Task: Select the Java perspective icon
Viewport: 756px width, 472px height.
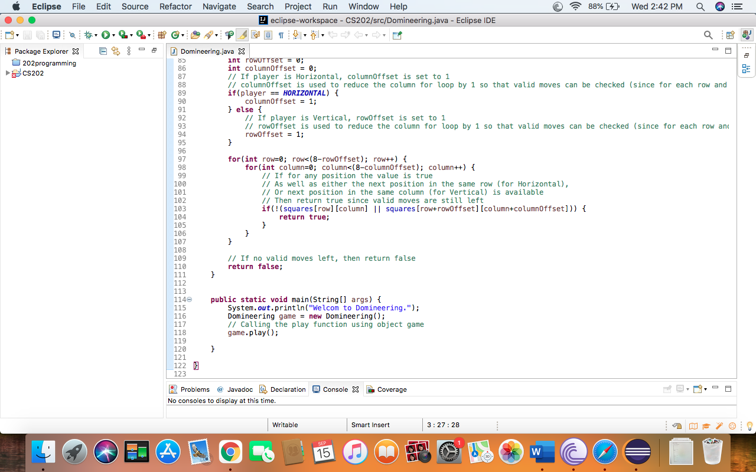Action: pos(747,35)
